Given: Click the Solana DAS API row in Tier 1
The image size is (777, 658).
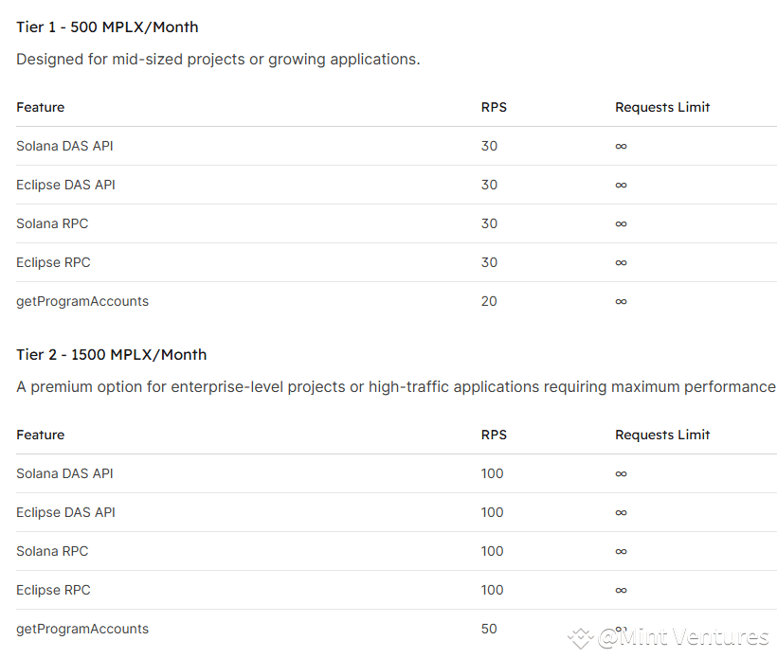Looking at the screenshot, I should tap(64, 146).
